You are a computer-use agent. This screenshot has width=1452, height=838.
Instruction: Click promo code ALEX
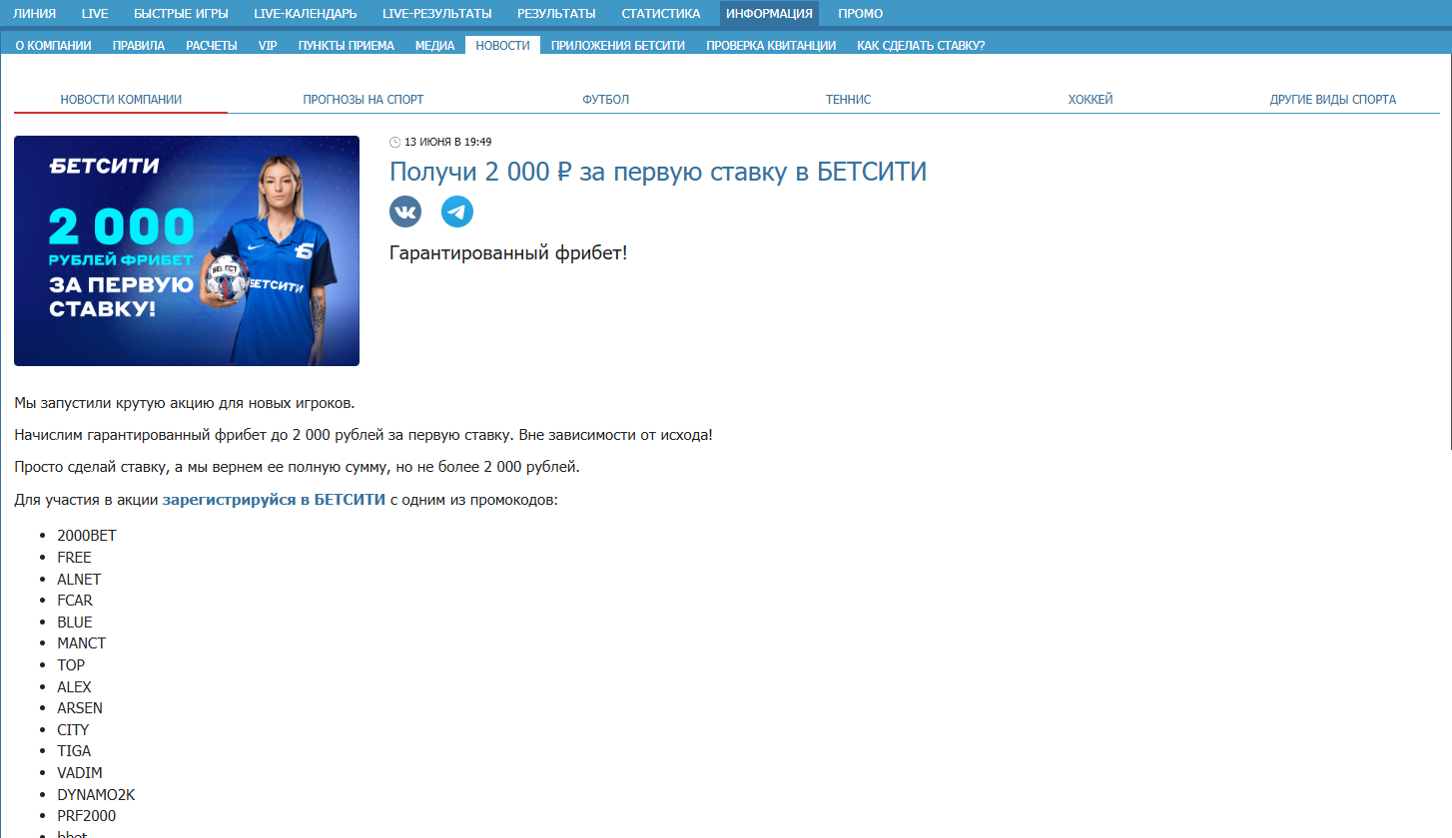point(74,687)
